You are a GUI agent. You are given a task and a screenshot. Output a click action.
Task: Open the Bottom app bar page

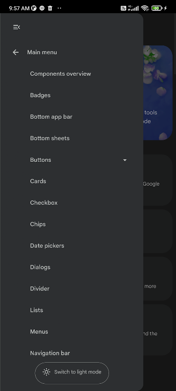(51, 117)
